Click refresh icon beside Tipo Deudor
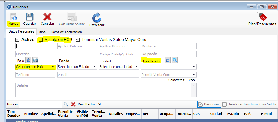The width and height of the screenshot is (278, 122). [168, 61]
